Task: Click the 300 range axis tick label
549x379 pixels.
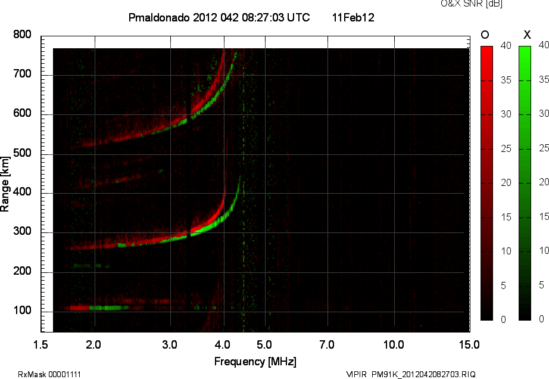Action: (22, 231)
